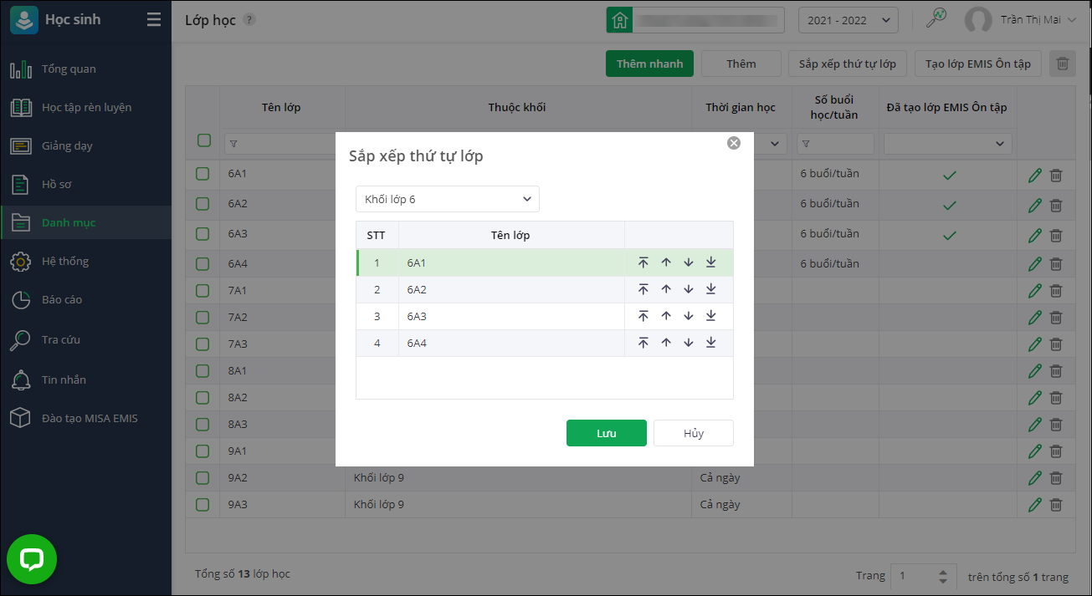Move class 6A1 down one position
1092x596 pixels.
[688, 263]
